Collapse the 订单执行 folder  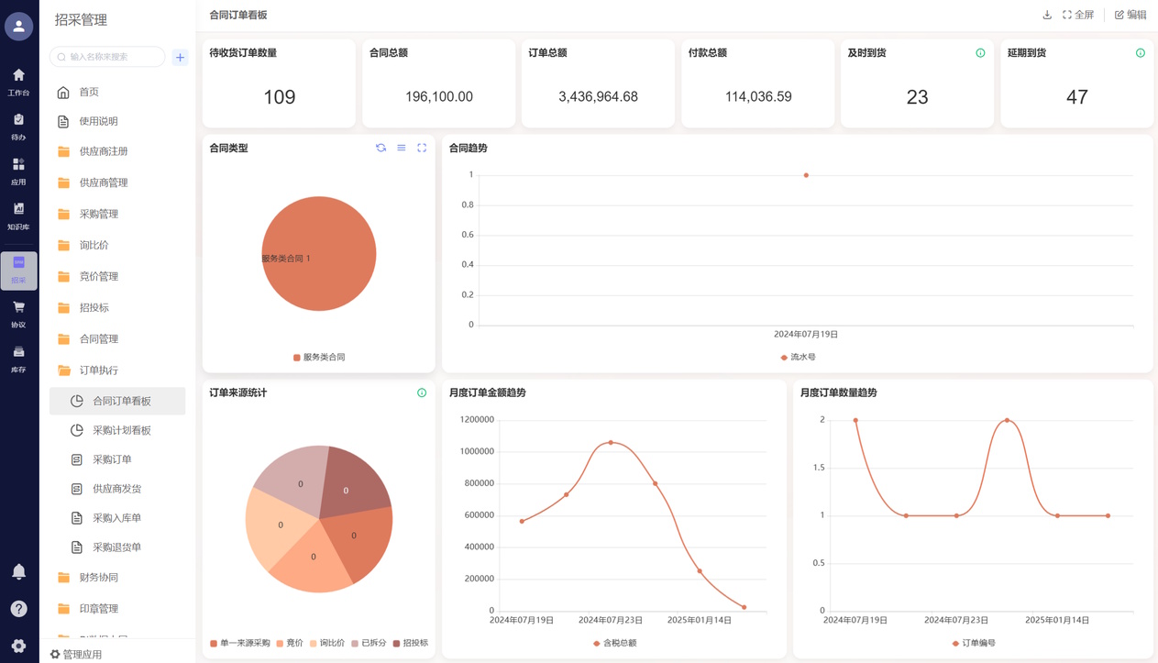(x=99, y=370)
